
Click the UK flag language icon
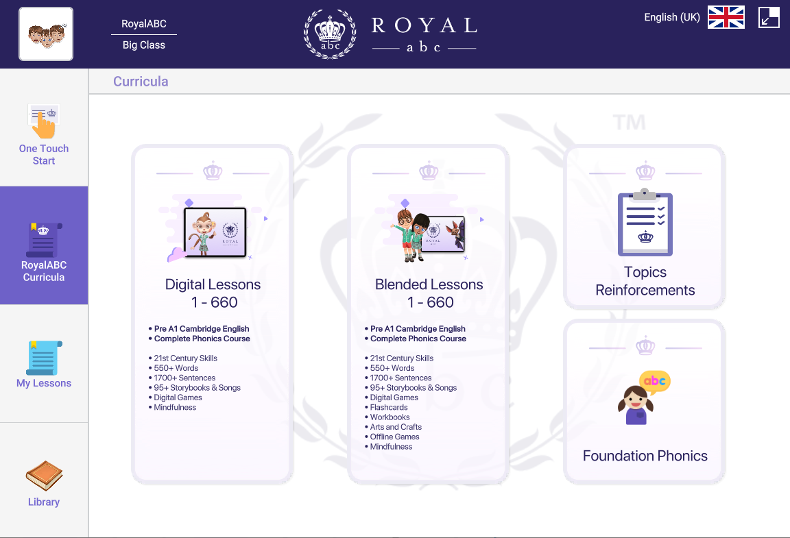(726, 17)
